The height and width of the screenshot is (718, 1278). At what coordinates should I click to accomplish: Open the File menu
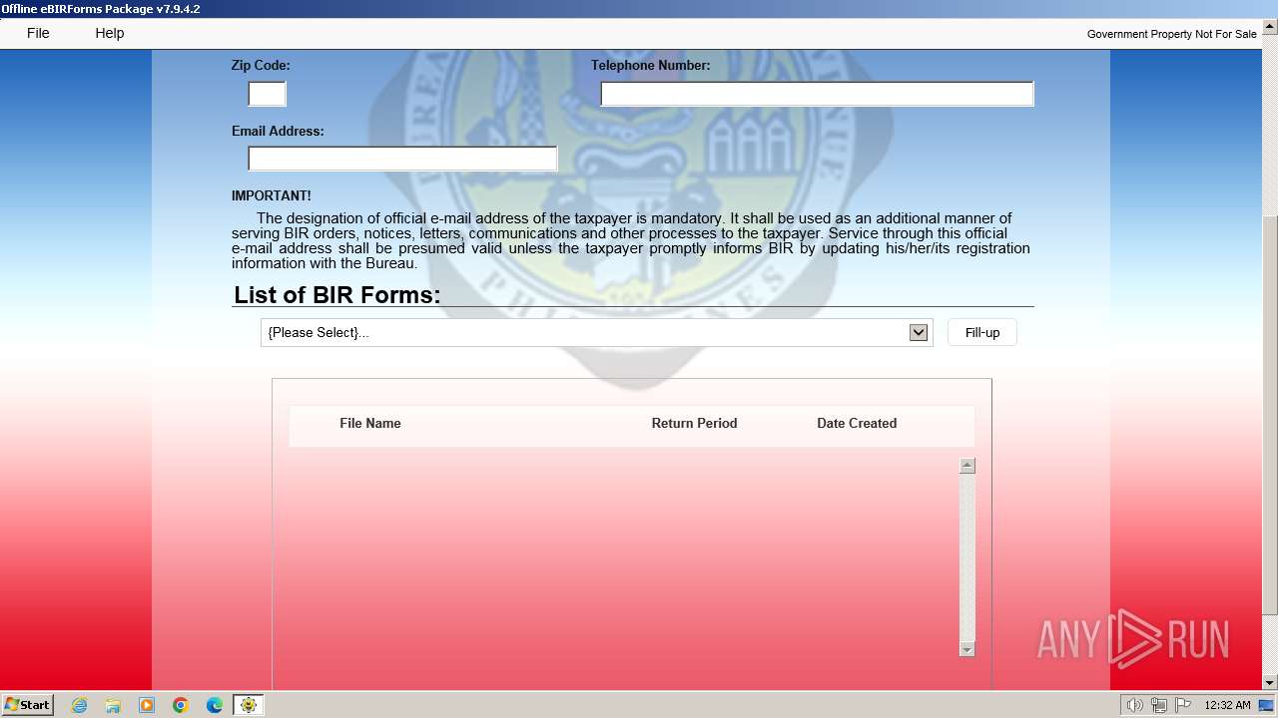point(38,33)
